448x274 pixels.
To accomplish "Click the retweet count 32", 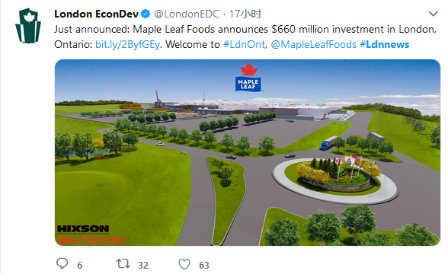I will 143,265.
